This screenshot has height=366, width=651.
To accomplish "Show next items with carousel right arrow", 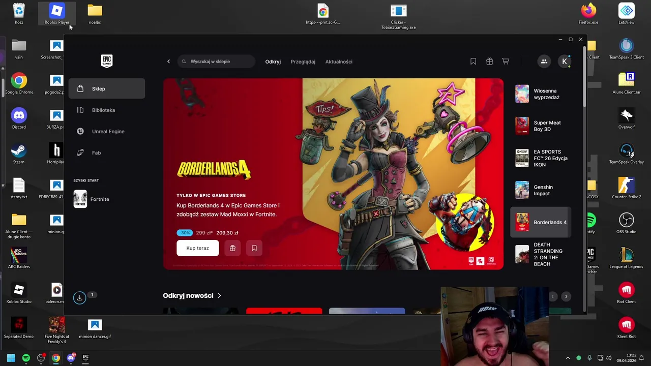I will [x=566, y=296].
